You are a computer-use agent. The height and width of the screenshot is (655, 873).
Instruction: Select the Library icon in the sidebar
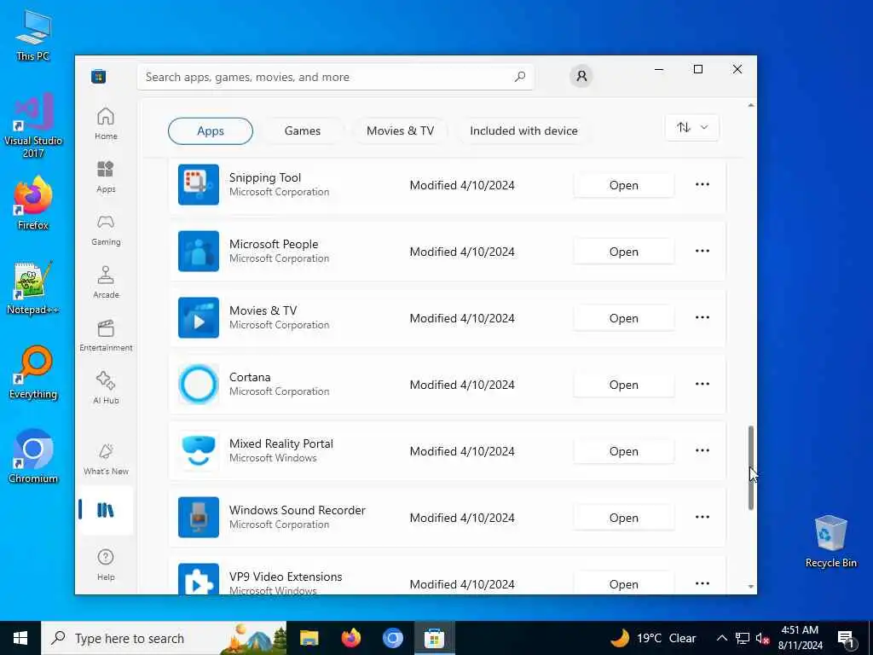(106, 510)
